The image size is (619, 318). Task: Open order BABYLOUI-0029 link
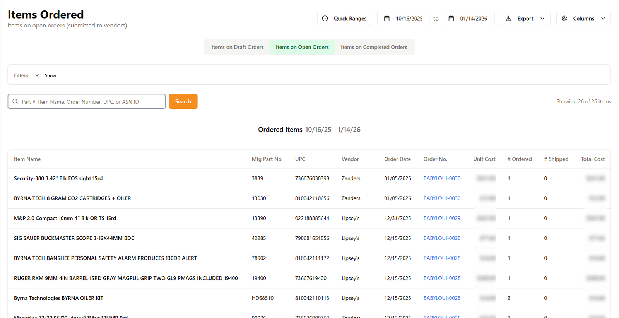442,218
